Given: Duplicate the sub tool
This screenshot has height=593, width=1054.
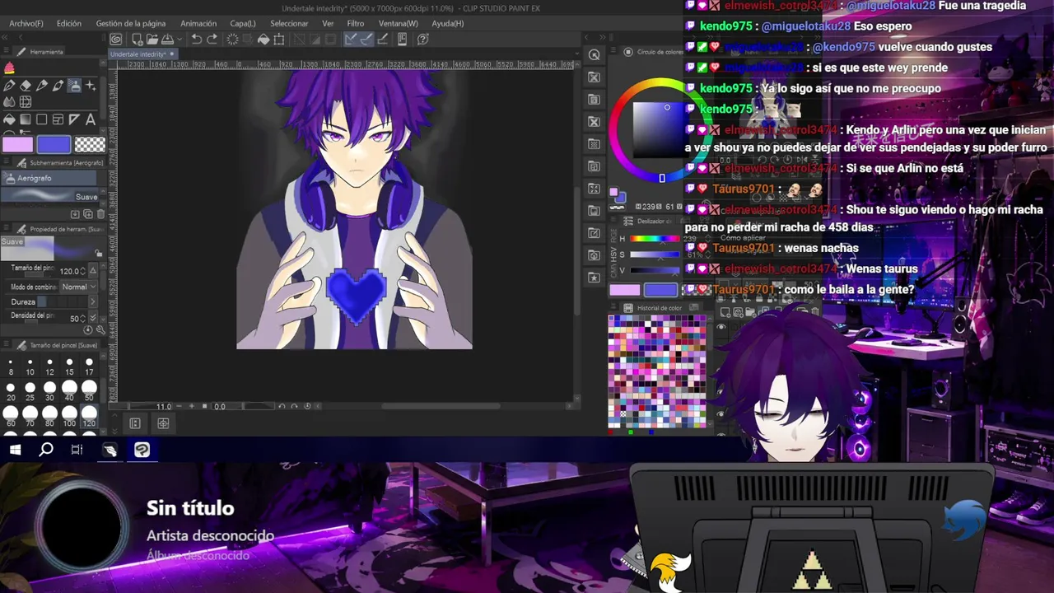Looking at the screenshot, I should (87, 214).
